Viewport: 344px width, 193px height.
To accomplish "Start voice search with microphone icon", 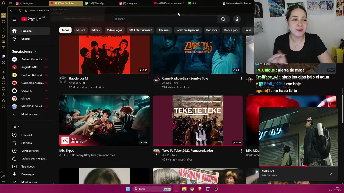I will click(237, 19).
